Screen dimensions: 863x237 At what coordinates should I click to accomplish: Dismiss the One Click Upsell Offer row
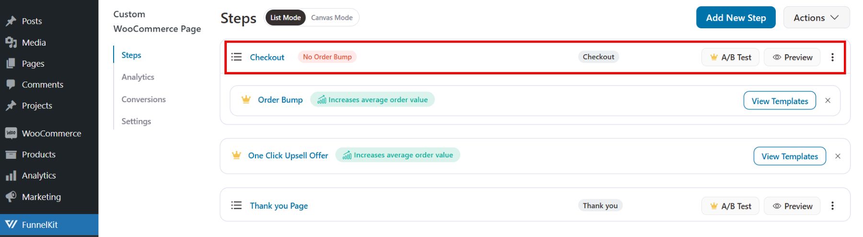(838, 156)
